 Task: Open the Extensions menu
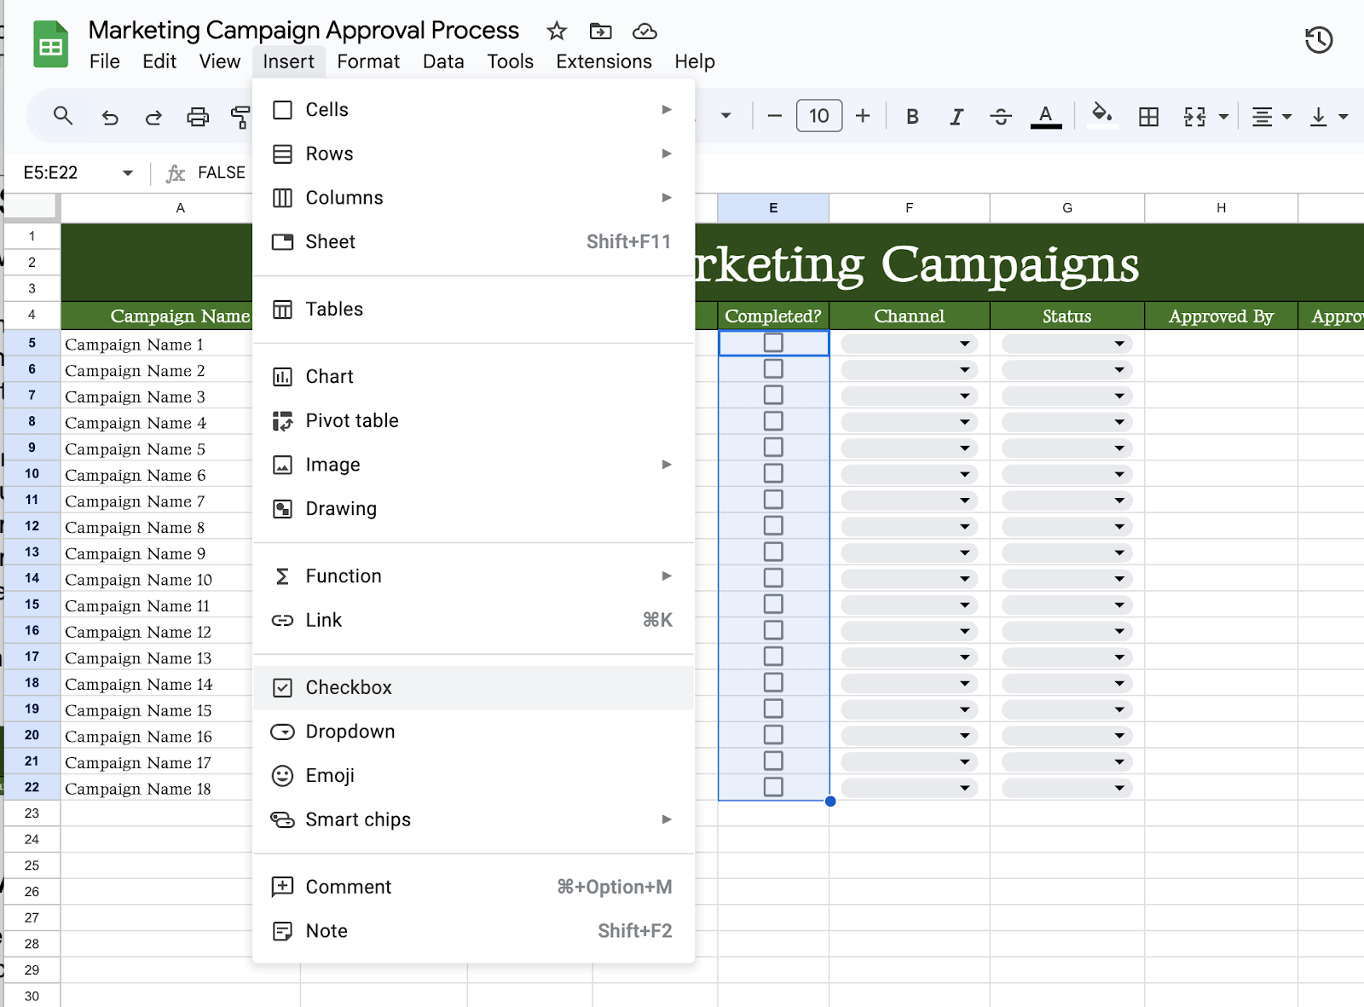click(x=604, y=61)
